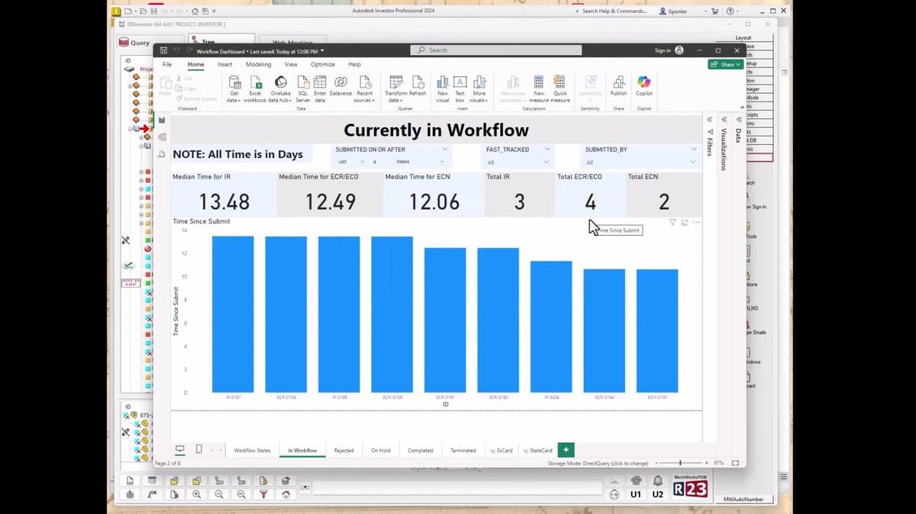Image resolution: width=916 pixels, height=514 pixels.
Task: Publish the report
Action: (x=618, y=85)
